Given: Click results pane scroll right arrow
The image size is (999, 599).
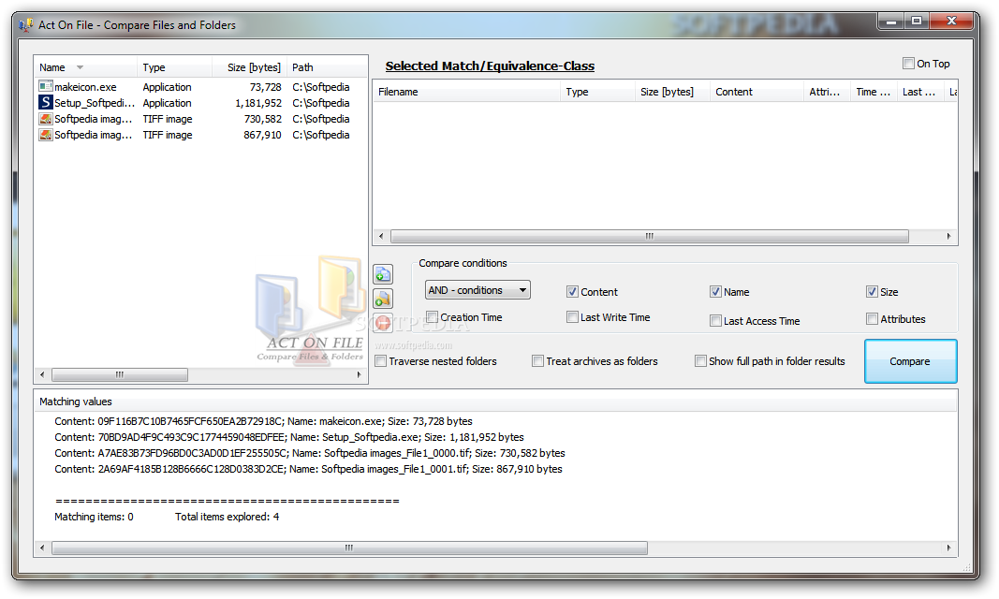Looking at the screenshot, I should (x=948, y=236).
